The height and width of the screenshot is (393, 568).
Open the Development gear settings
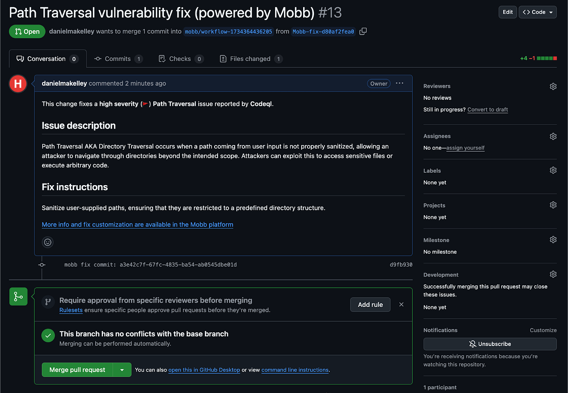[x=553, y=274]
